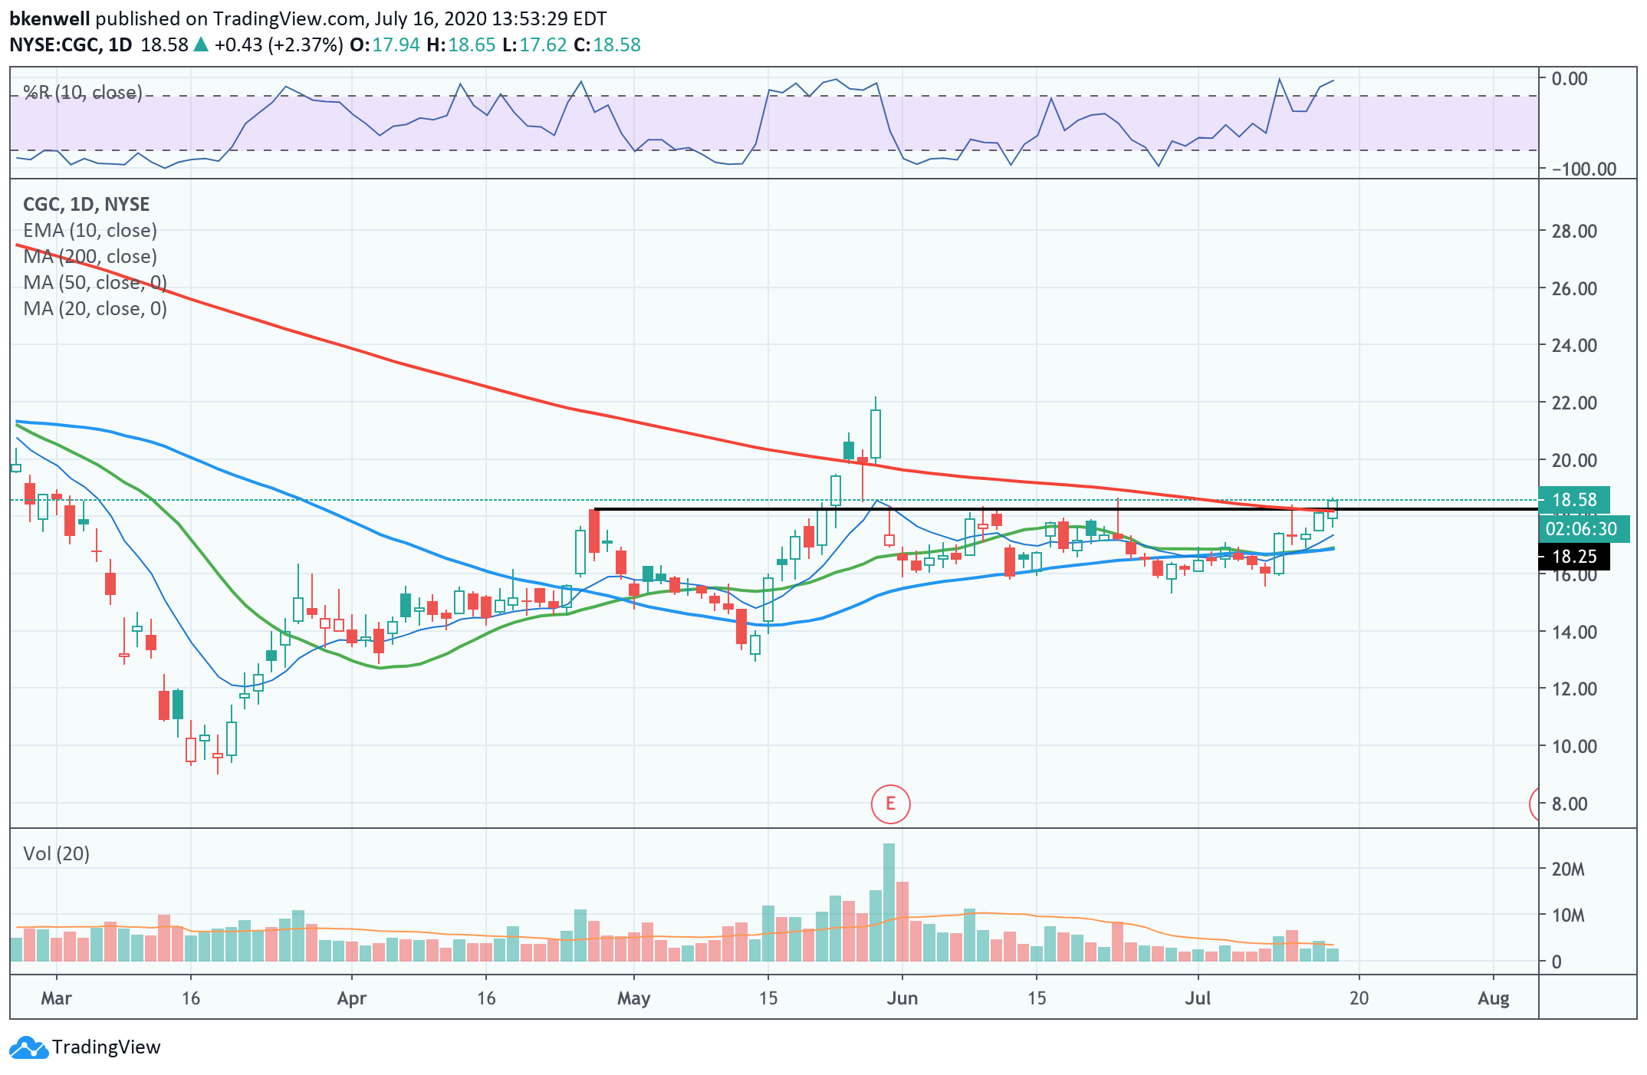Viewport: 1647px width, 1075px height.
Task: Select the MA (200, close) indicator label
Action: 90,256
